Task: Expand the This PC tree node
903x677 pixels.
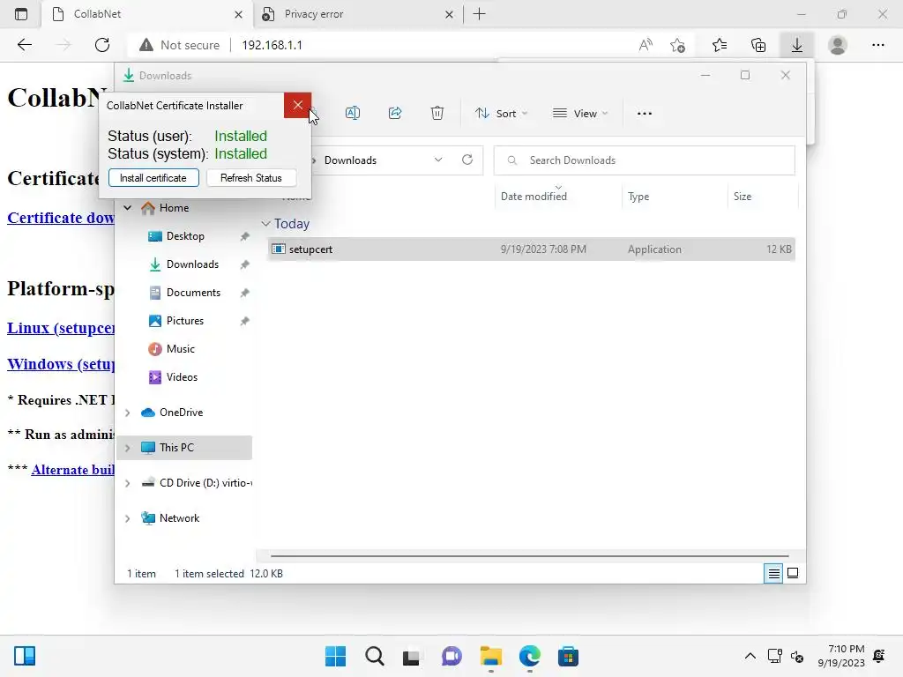Action: point(128,448)
